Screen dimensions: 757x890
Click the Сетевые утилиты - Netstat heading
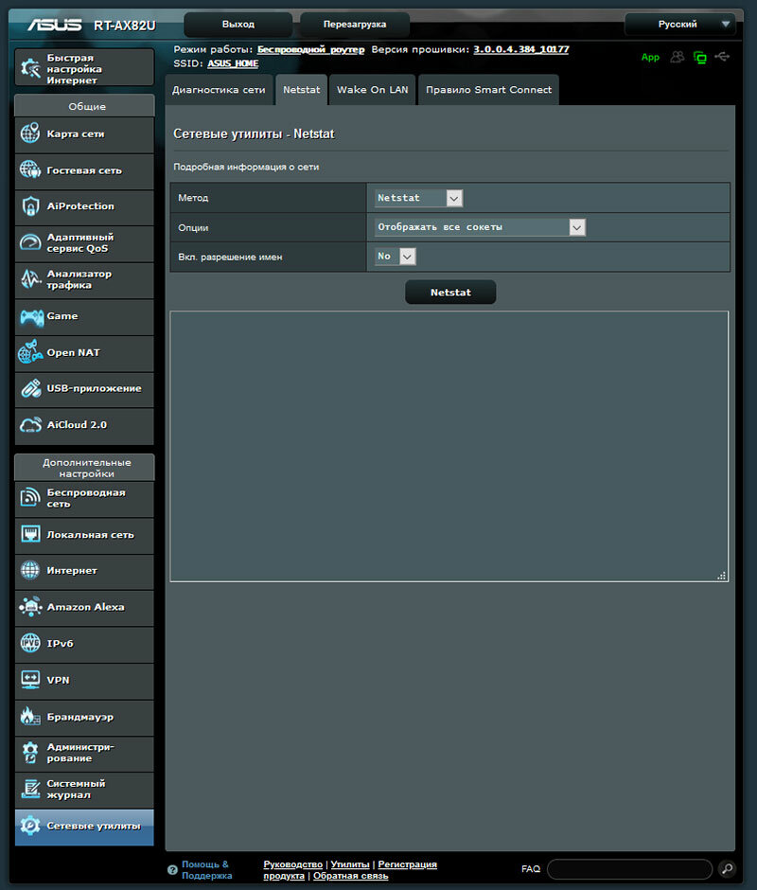(254, 133)
